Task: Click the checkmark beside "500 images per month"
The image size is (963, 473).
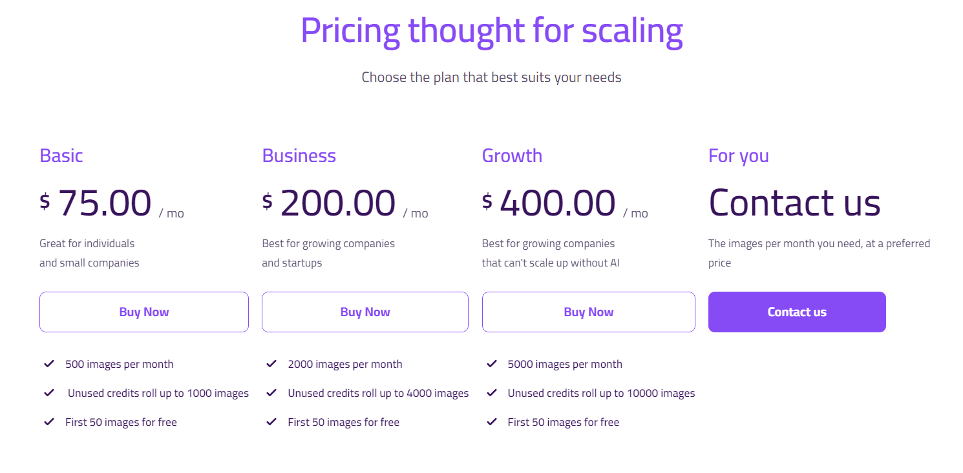Action: (x=48, y=363)
